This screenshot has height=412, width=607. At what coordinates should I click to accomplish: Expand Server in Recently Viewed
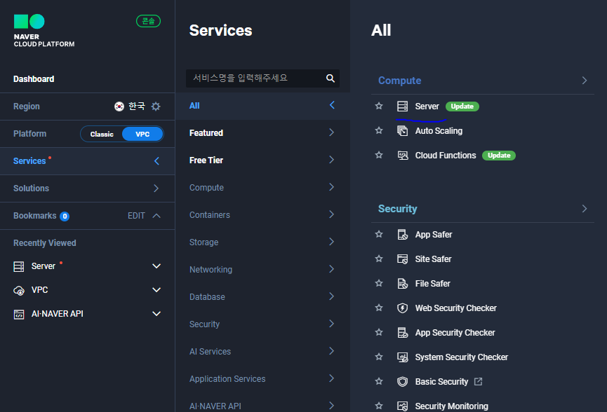156,266
